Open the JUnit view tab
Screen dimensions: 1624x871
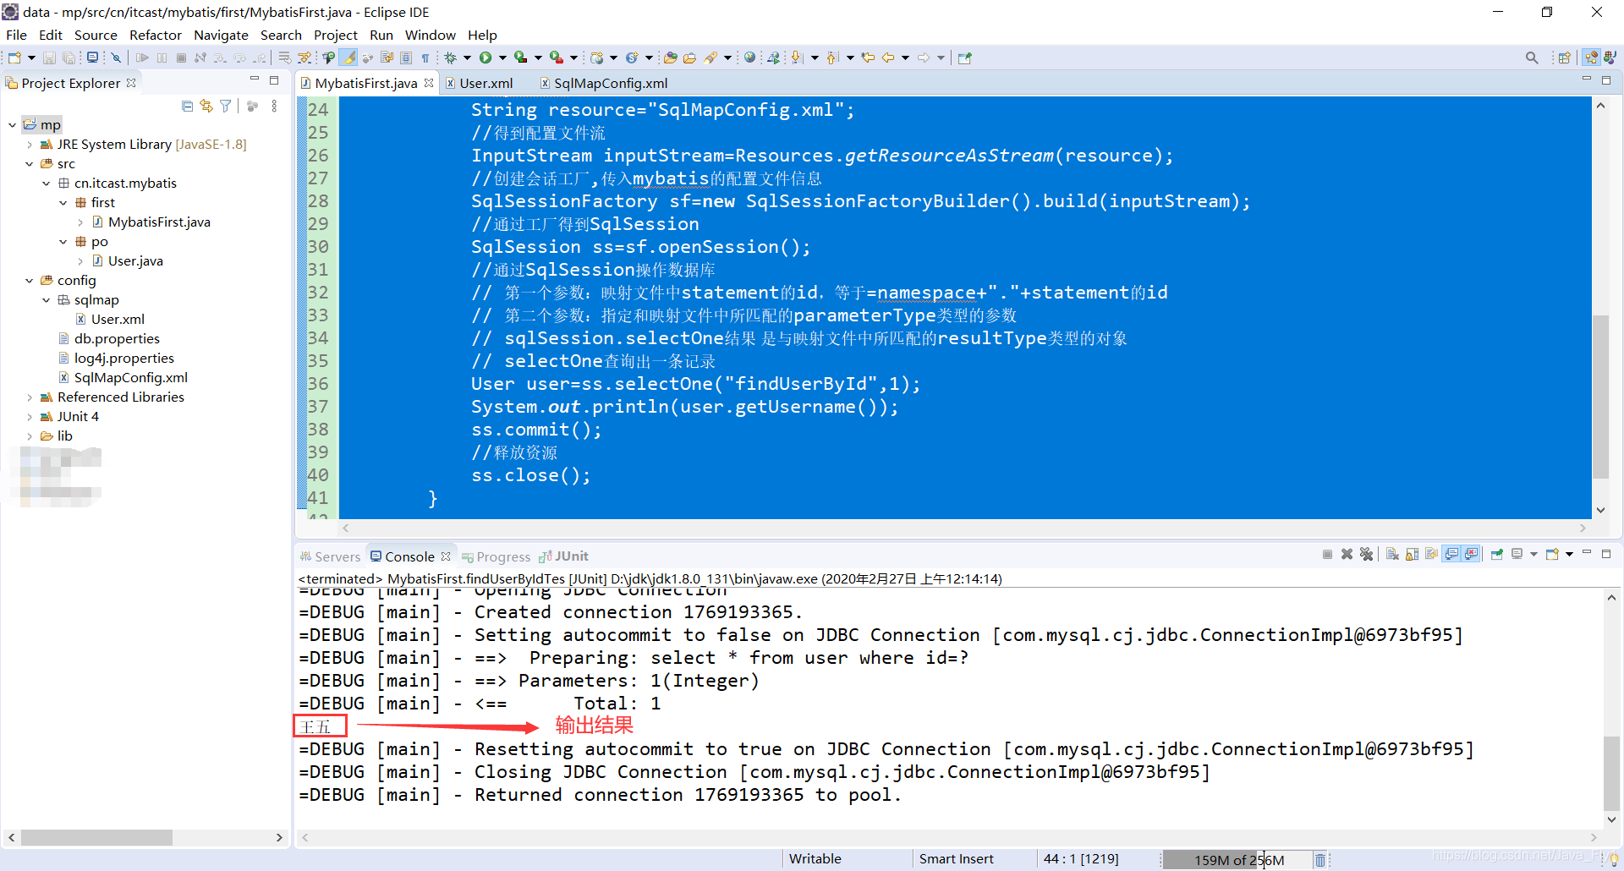(564, 556)
